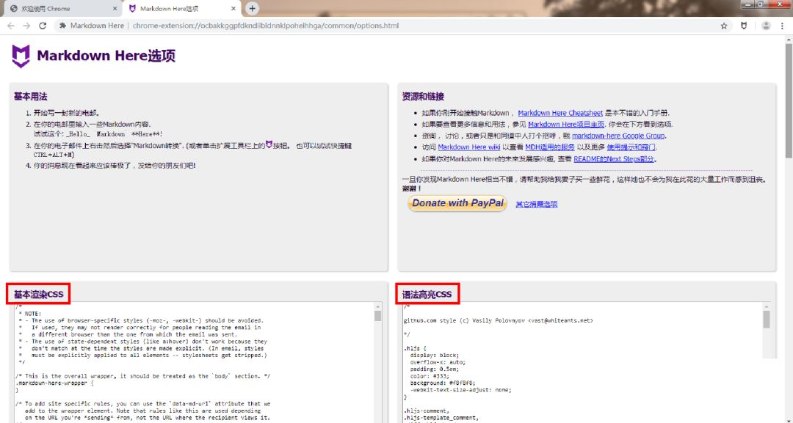Close the Markdown Here选项 tab
Image resolution: width=793 pixels, height=423 pixels.
pos(233,9)
